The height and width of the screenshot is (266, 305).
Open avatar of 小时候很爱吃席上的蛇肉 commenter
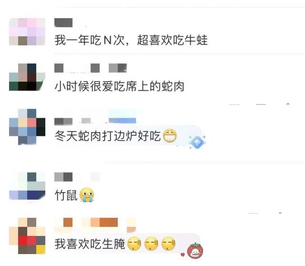pyautogui.click(x=27, y=77)
